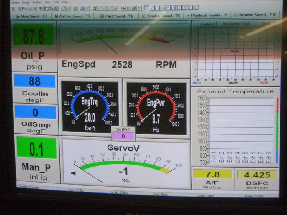Open Browse Saved
Viewport: 287px width, 215px height.
pos(254,15)
